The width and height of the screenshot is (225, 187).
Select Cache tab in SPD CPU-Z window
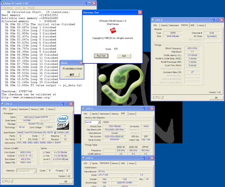[95, 114]
